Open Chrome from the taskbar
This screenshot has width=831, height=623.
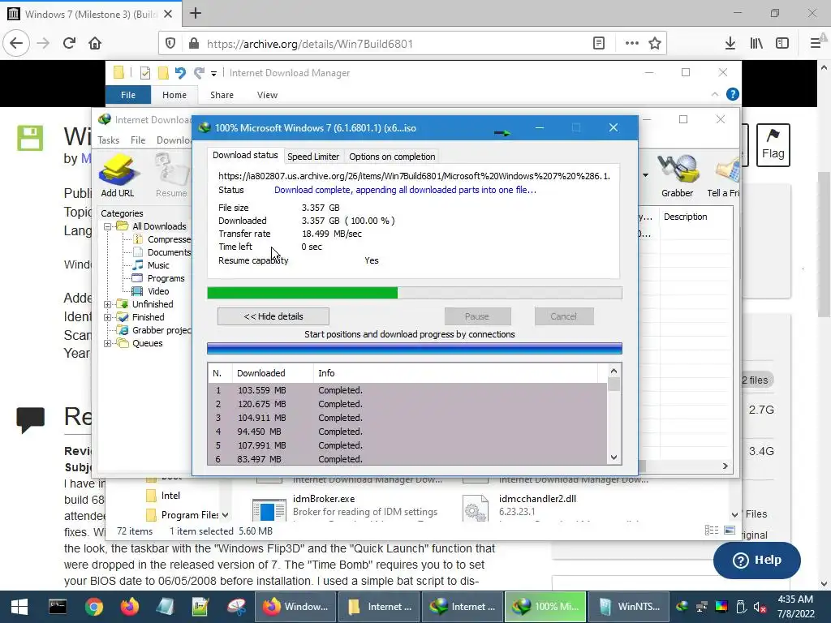point(94,607)
